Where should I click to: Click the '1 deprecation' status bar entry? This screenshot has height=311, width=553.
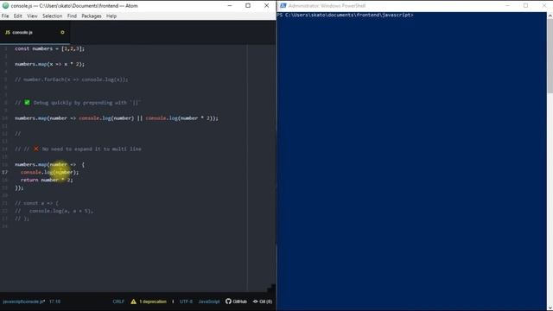pos(153,301)
